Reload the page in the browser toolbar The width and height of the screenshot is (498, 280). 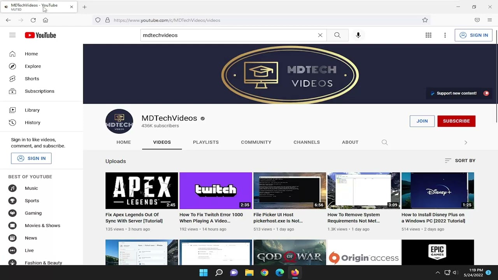point(33,20)
